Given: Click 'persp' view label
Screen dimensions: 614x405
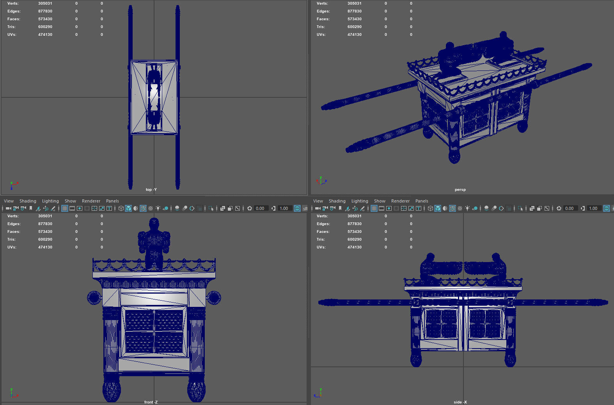Looking at the screenshot, I should click(x=460, y=190).
